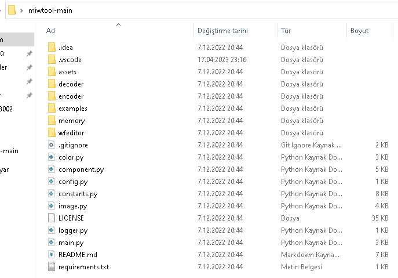
Task: Collapse the column header sort arrow
Action: (x=119, y=24)
